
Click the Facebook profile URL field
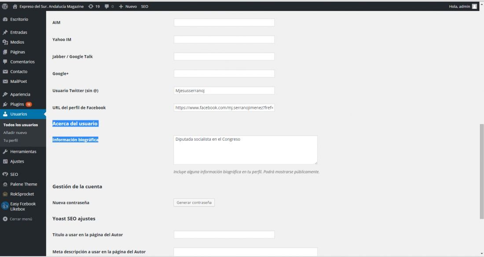tap(224, 108)
